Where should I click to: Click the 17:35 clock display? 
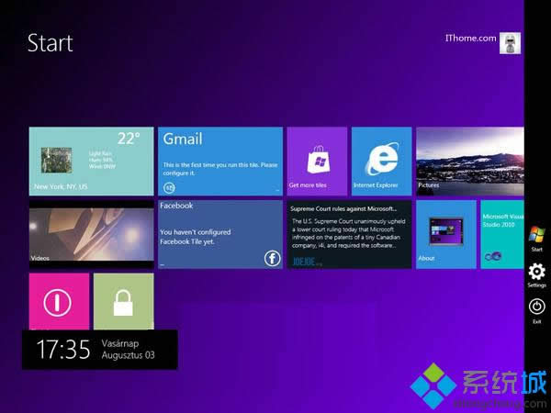click(x=63, y=350)
